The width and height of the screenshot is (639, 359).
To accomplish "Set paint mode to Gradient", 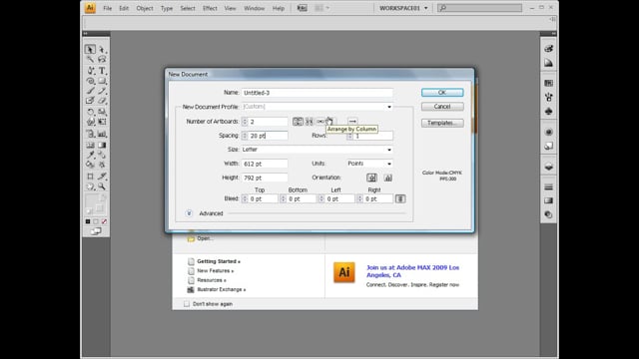I will pos(96,221).
